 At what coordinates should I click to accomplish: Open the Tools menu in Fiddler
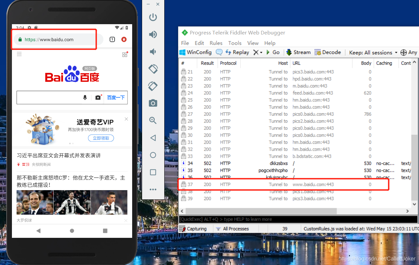click(x=235, y=43)
